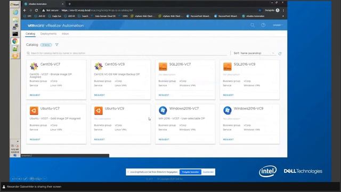This screenshot has height=192, width=341.
Task: Open the Data Domain Cloud DR bookmark
Action: coord(103,16)
